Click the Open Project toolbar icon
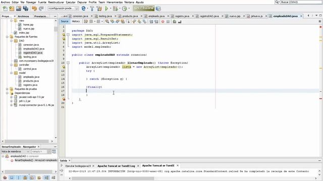 19,9
